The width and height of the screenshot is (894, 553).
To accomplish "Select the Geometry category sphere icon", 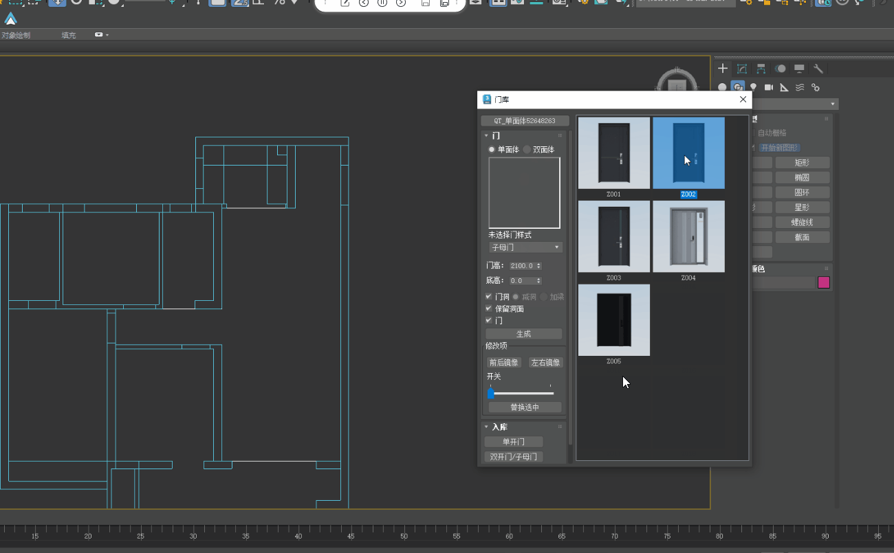I will tap(722, 87).
